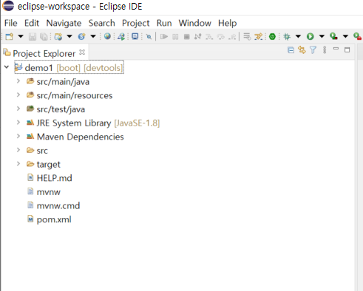This screenshot has height=291, width=363.
Task: Open the Project Explorer View Menu dots
Action: pos(325,50)
